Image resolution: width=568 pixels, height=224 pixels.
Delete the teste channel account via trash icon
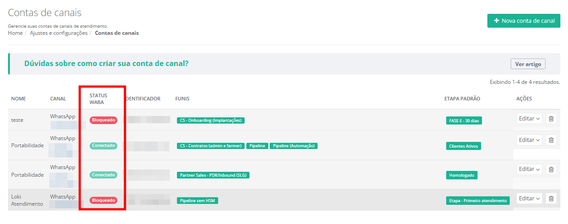coord(551,119)
